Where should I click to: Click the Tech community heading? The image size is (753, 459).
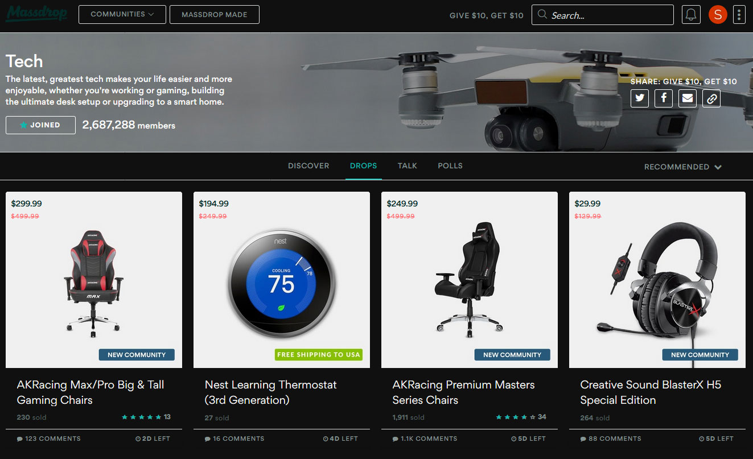pos(24,61)
